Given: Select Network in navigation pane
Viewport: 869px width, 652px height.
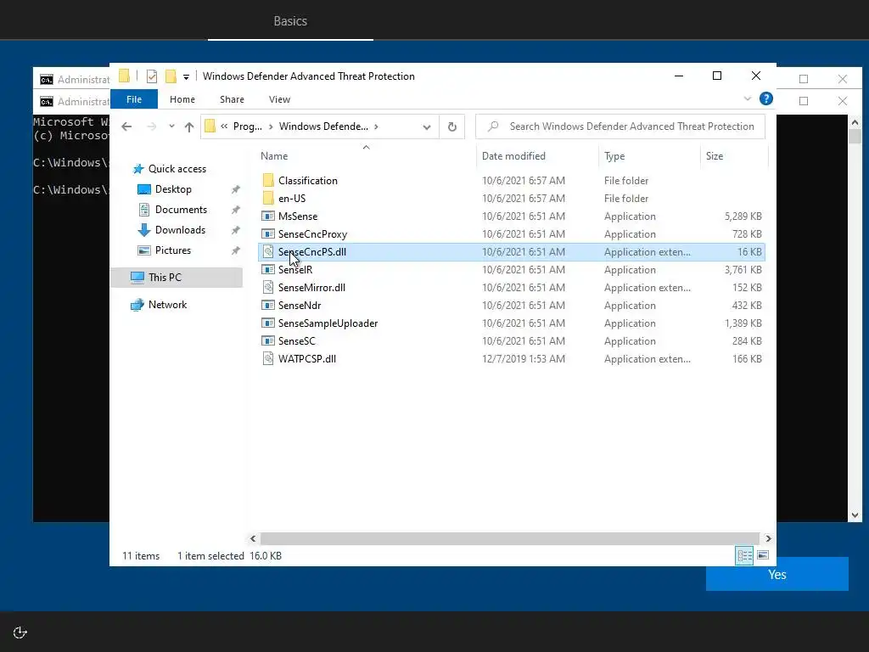Looking at the screenshot, I should (x=167, y=305).
